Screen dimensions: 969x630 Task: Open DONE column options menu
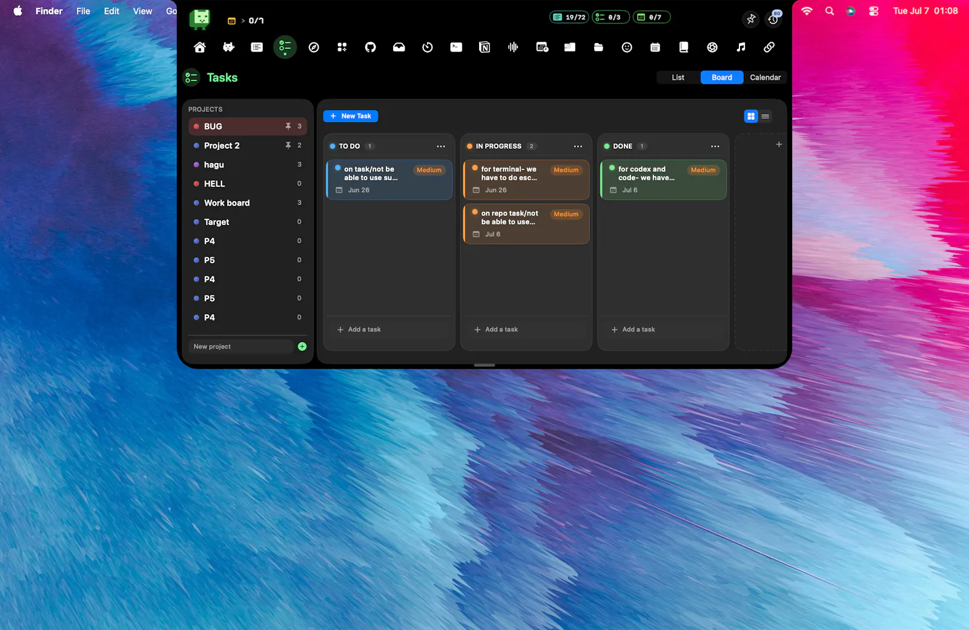coord(715,146)
